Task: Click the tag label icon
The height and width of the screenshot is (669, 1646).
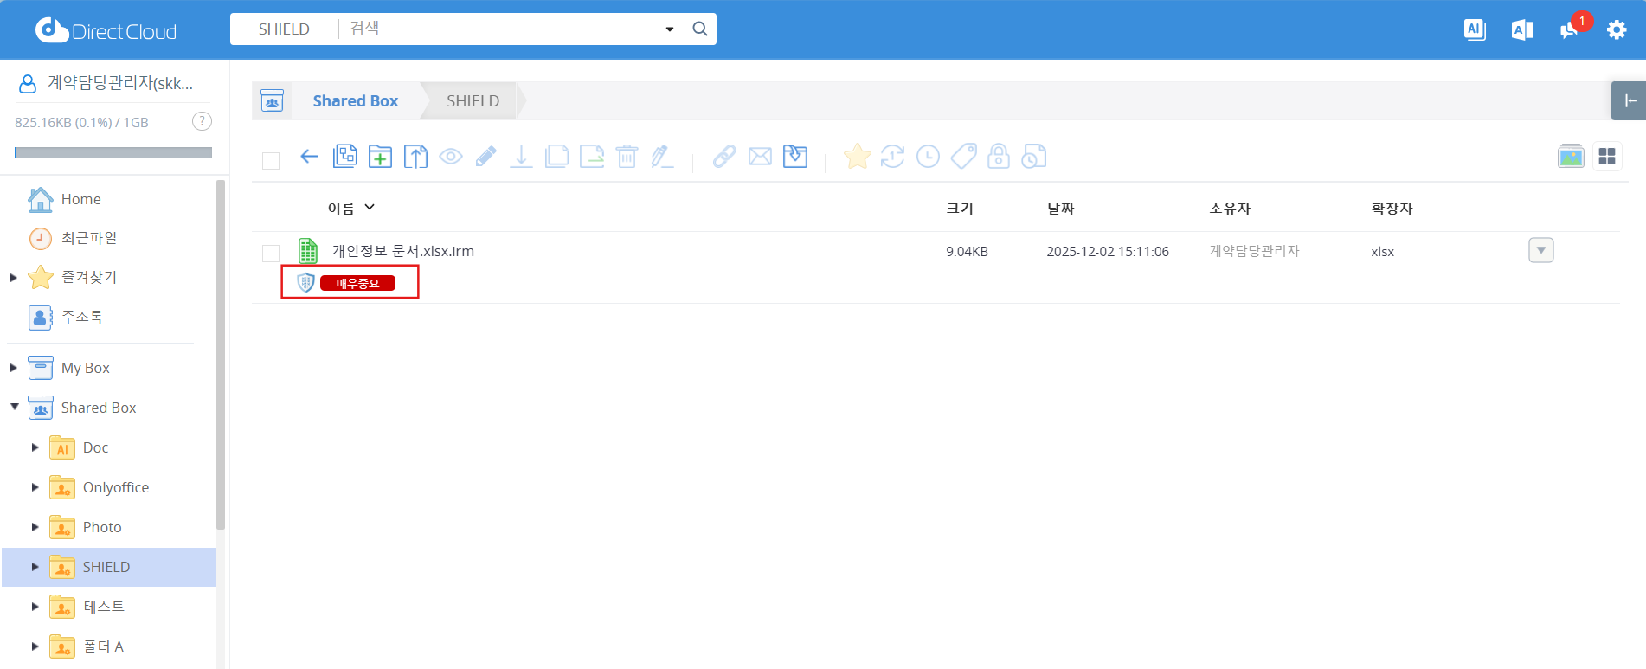Action: tap(963, 156)
